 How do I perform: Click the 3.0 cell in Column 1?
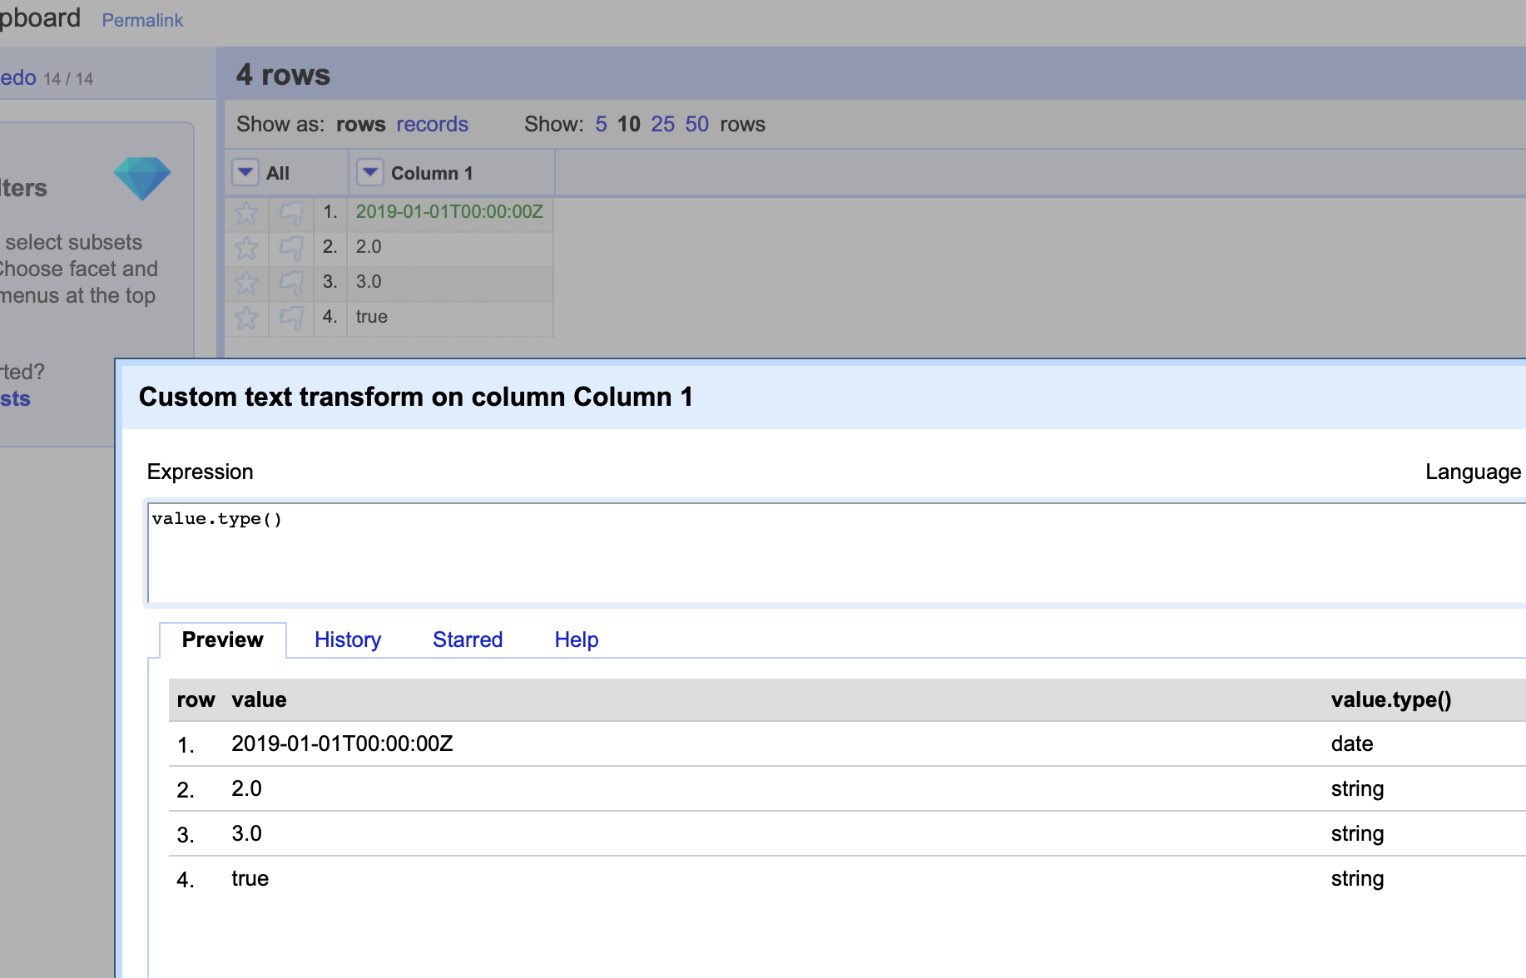click(369, 281)
